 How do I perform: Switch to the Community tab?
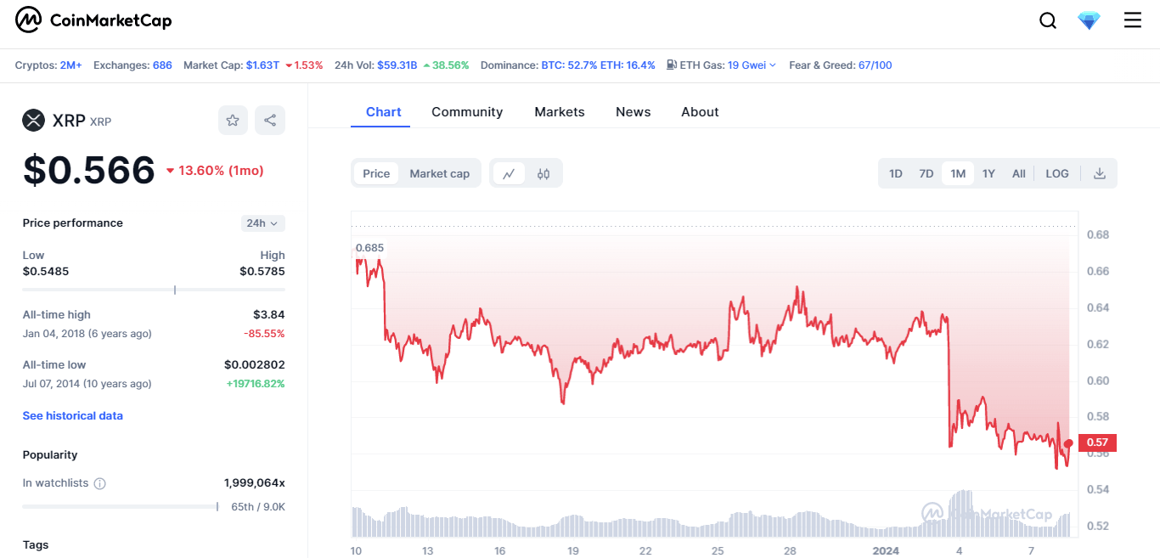(467, 112)
